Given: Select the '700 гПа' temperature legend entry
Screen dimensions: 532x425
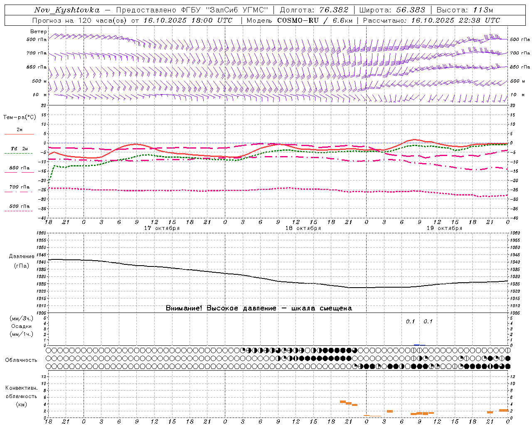Looking at the screenshot, I should pos(20,187).
